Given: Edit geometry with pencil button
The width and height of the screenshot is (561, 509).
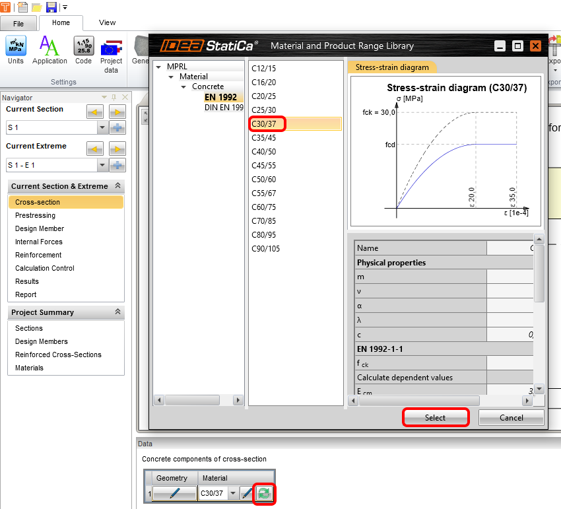Looking at the screenshot, I should pos(174,493).
